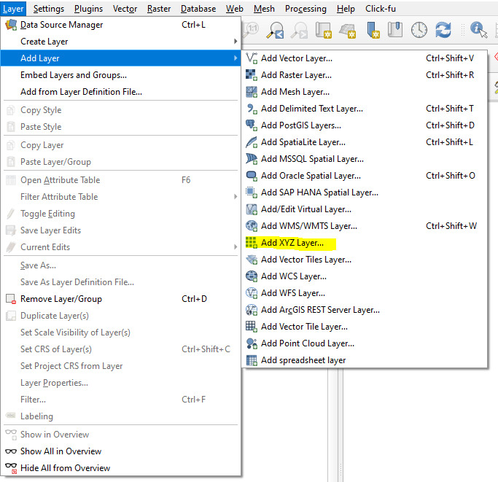Screen dimensions: 498x482
Task: Select the Identify Features tool icon
Action: [478, 30]
